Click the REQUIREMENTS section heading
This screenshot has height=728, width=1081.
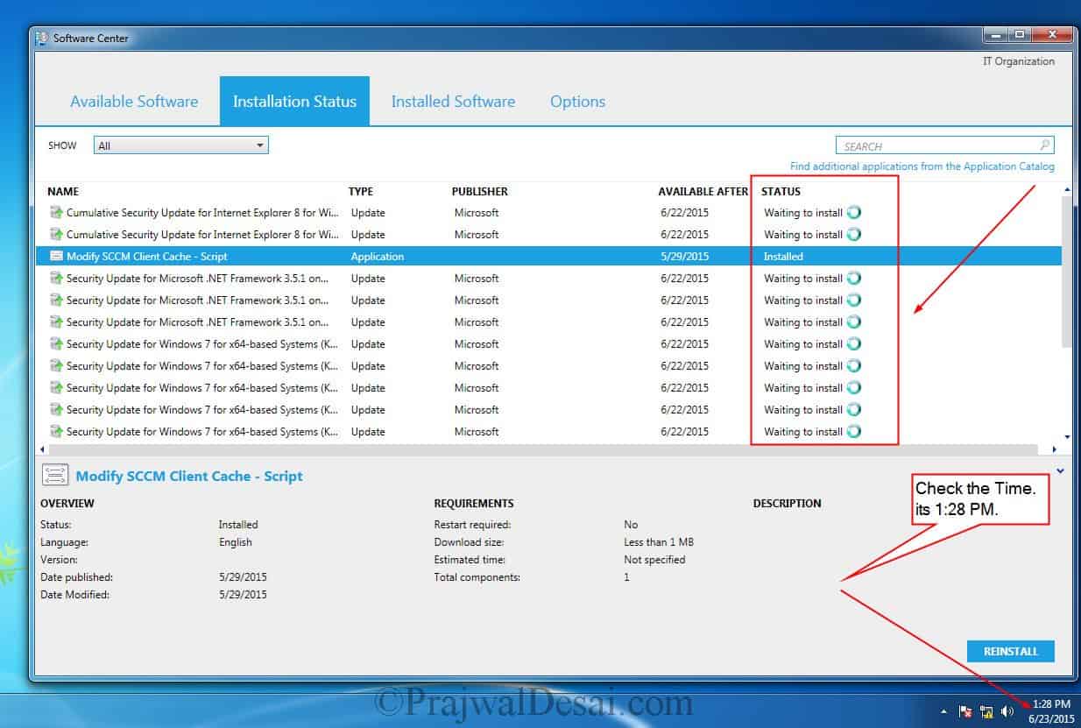coord(474,504)
